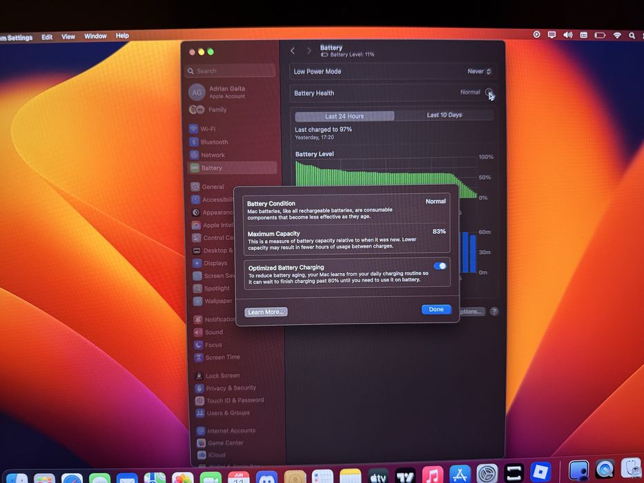Screen dimensions: 644x483
Task: Click the question mark help button
Action: point(494,311)
